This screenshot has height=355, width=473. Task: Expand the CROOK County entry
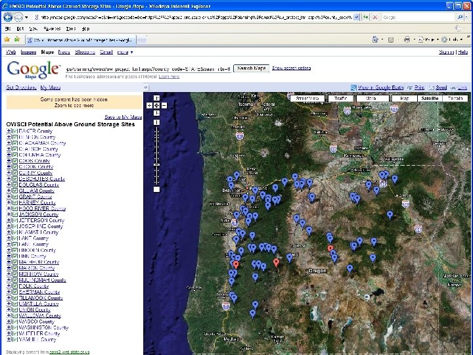click(x=9, y=166)
